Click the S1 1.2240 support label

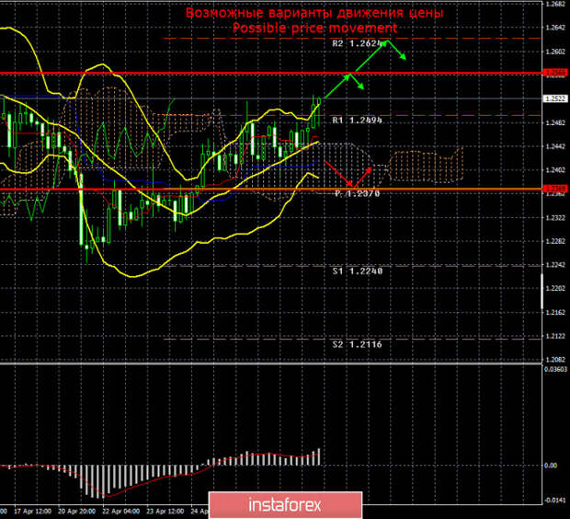pos(358,271)
